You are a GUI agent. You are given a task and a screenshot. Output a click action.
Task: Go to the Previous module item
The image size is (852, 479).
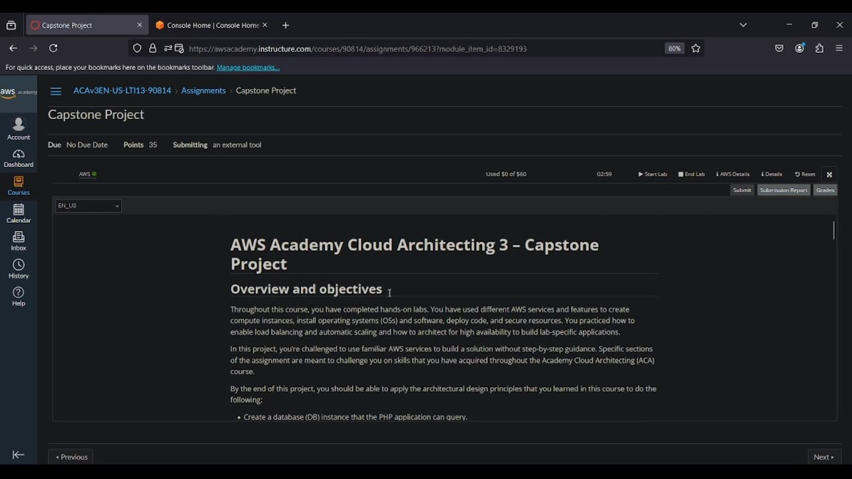pos(71,457)
